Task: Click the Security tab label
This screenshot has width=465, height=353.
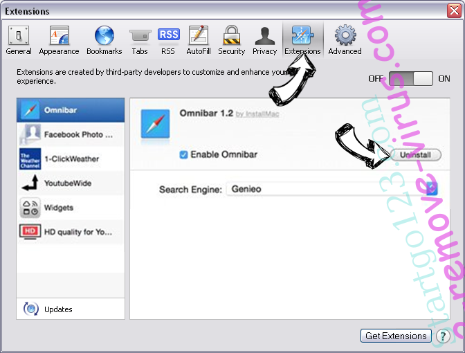Action: coord(232,52)
